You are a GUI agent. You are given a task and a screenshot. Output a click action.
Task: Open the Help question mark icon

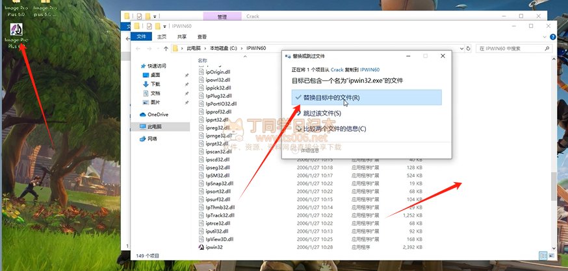[553, 37]
